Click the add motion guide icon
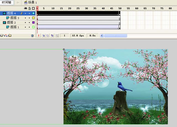177x127 pixels. coord(6,35)
